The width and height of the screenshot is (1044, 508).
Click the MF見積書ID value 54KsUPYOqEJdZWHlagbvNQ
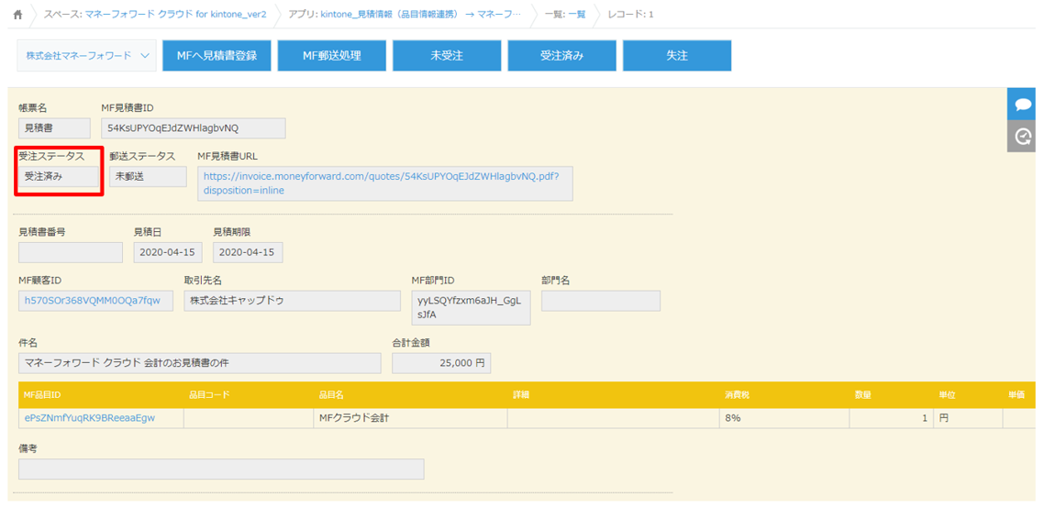click(193, 127)
